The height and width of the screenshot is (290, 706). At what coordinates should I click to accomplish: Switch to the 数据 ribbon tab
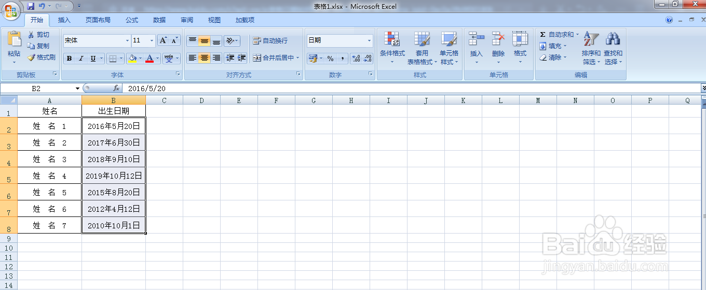(159, 20)
